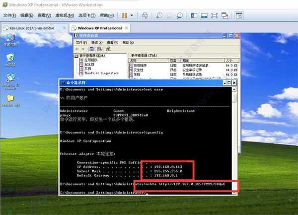Screen dimensions: 298x215
Task: Sort by the 描述 column header
Action: (203, 61)
